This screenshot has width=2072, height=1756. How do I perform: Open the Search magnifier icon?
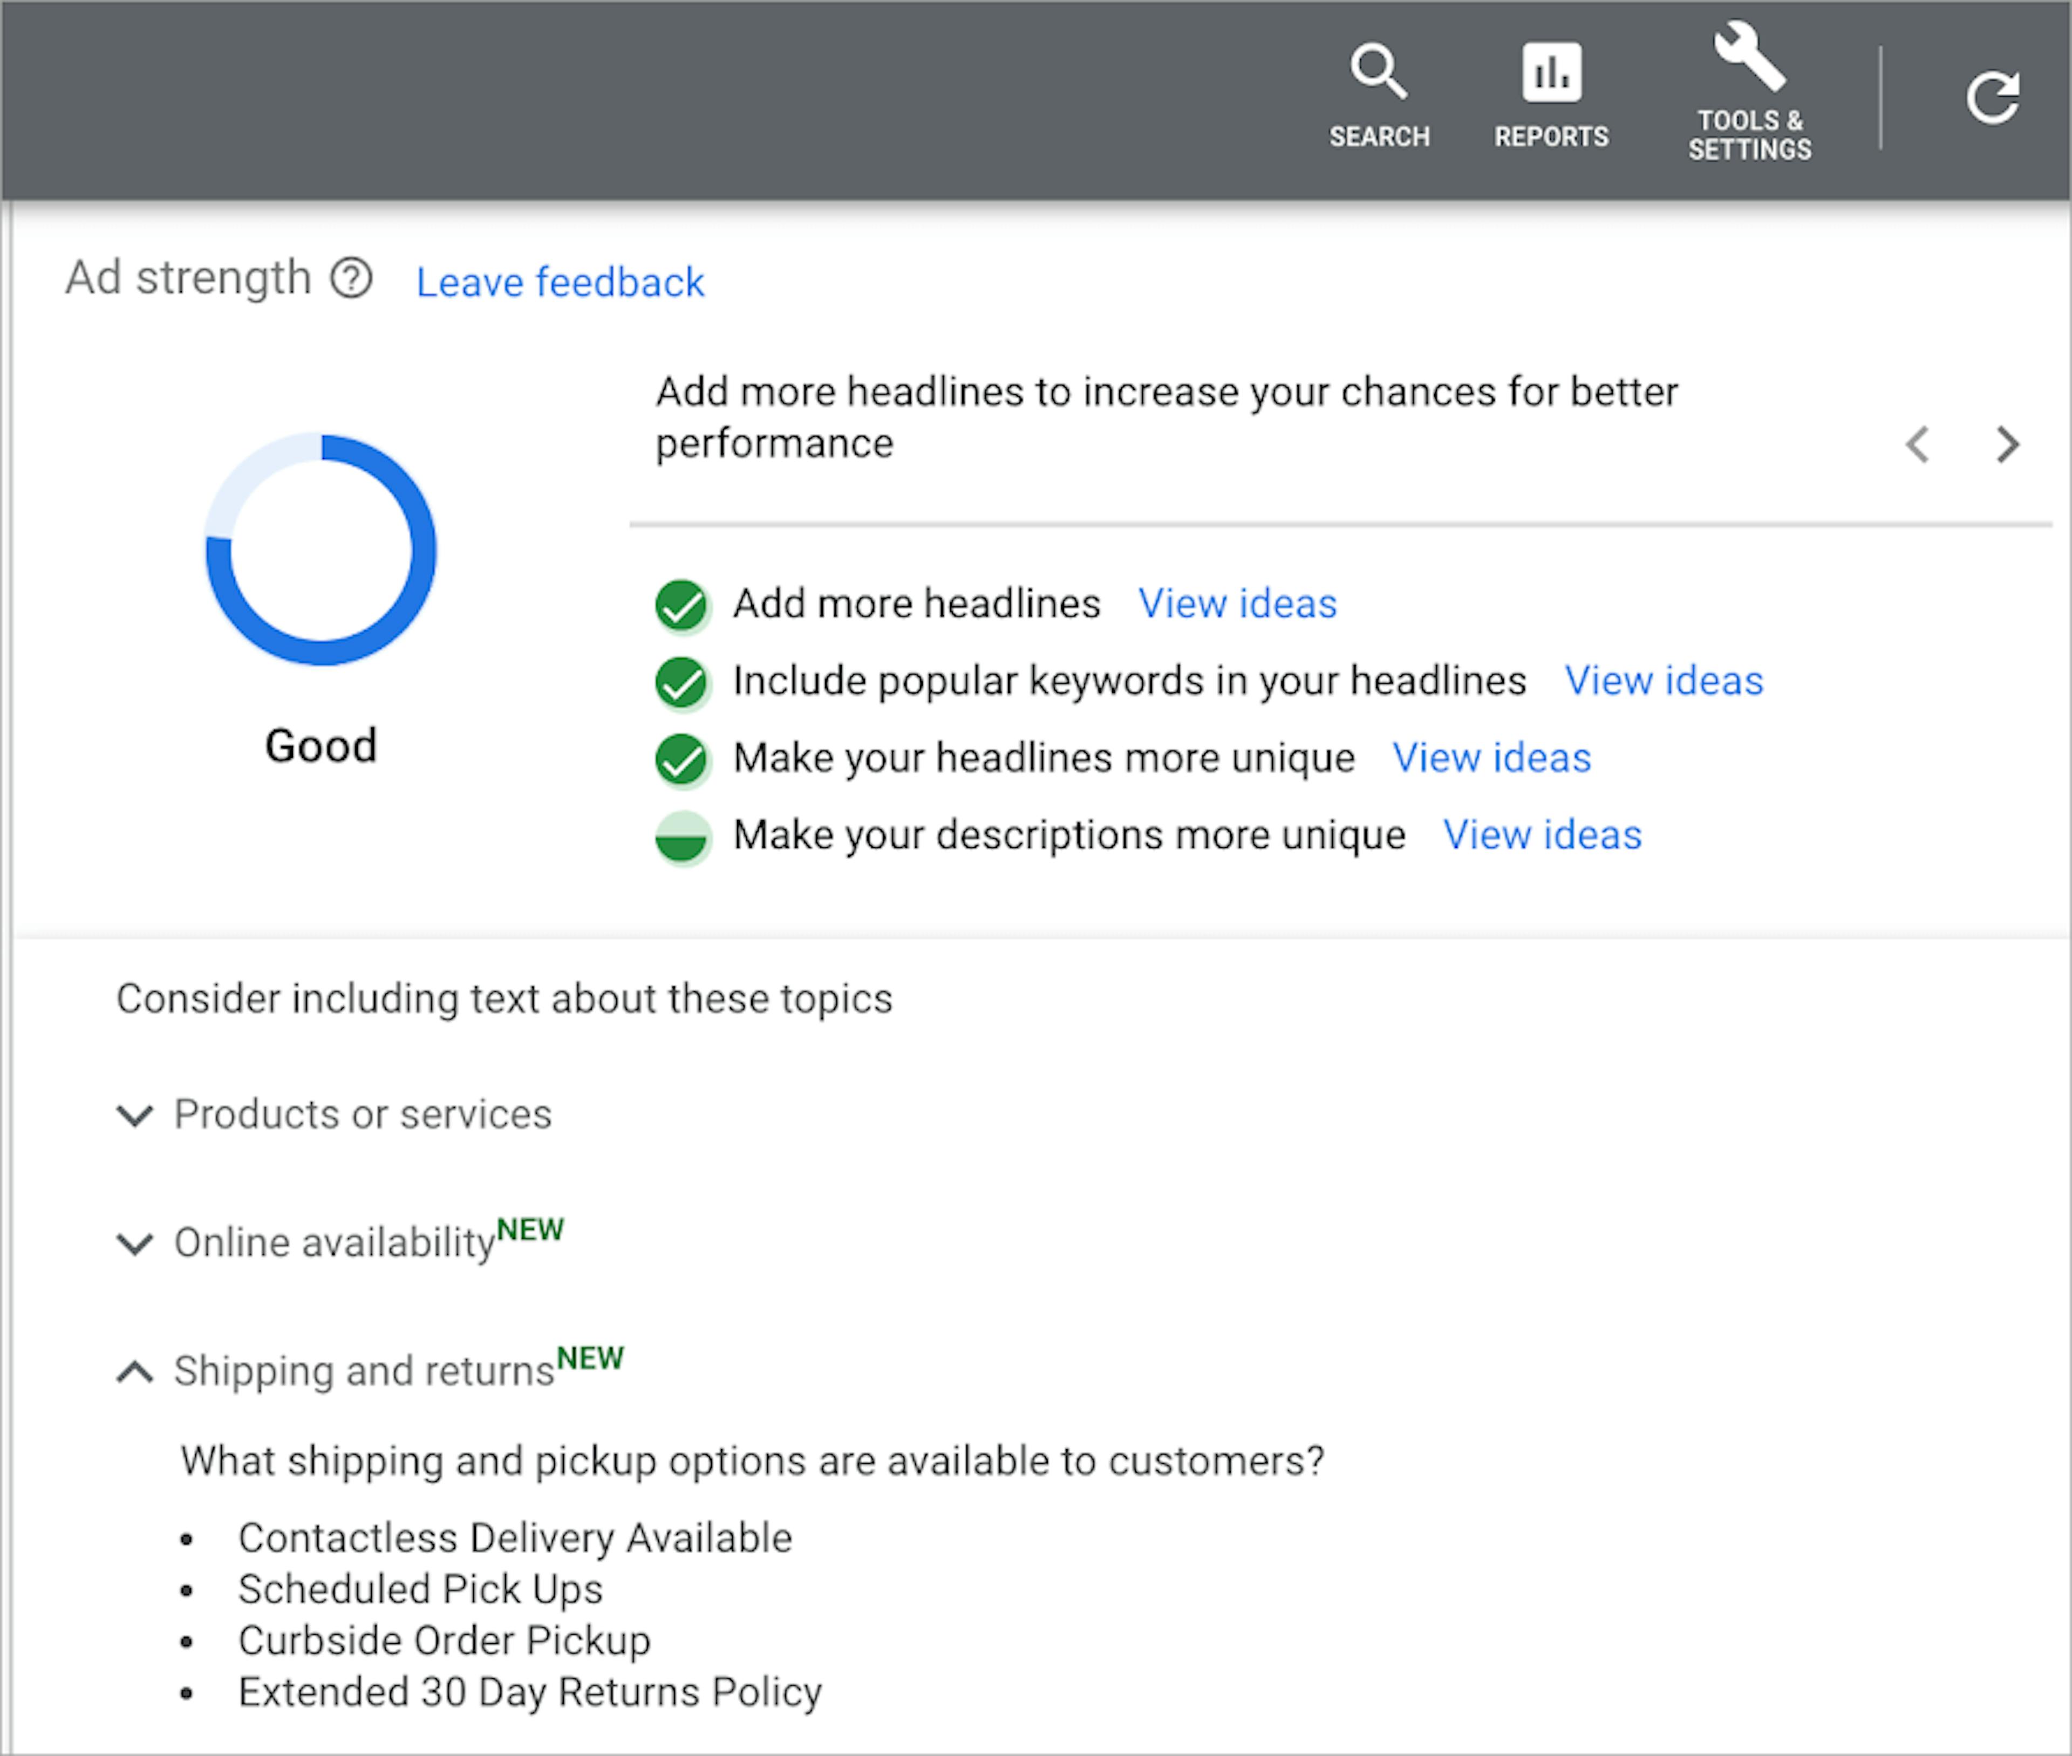click(x=1379, y=73)
